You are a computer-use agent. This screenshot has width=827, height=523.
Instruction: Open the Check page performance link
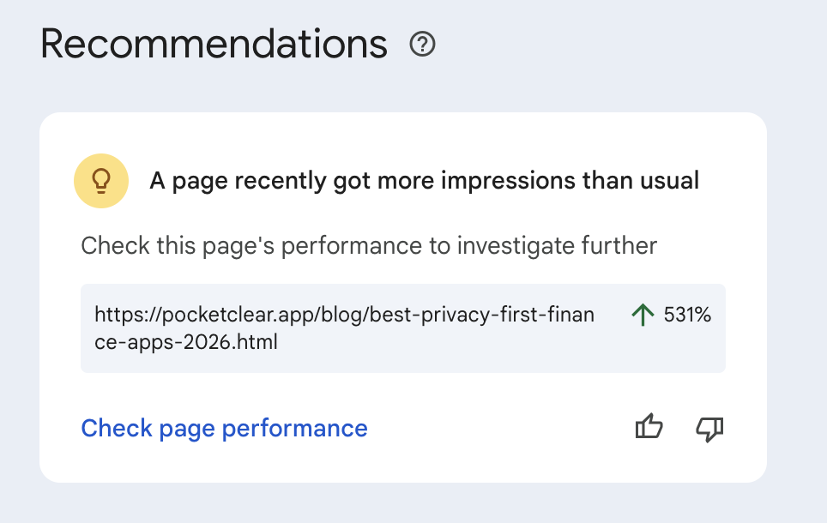click(x=224, y=428)
